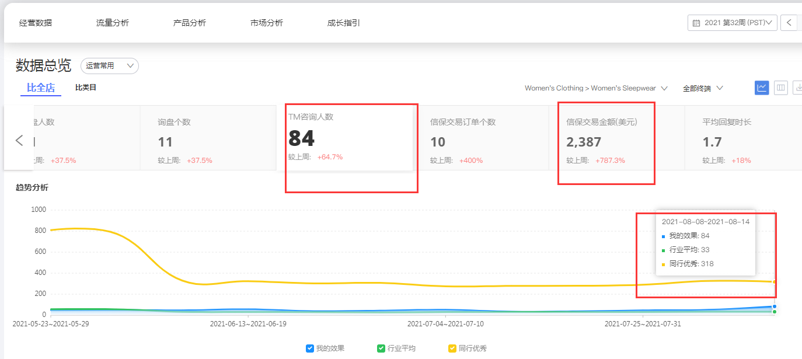This screenshot has width=802, height=359.
Task: Toggle the 我的效果 checkbox
Action: (x=310, y=348)
